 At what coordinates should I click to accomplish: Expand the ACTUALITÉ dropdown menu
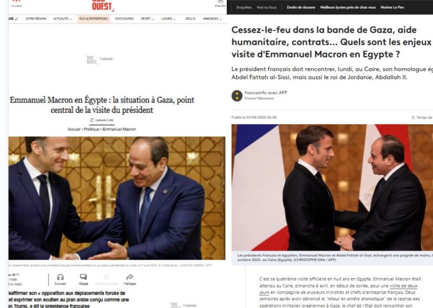coord(62,19)
